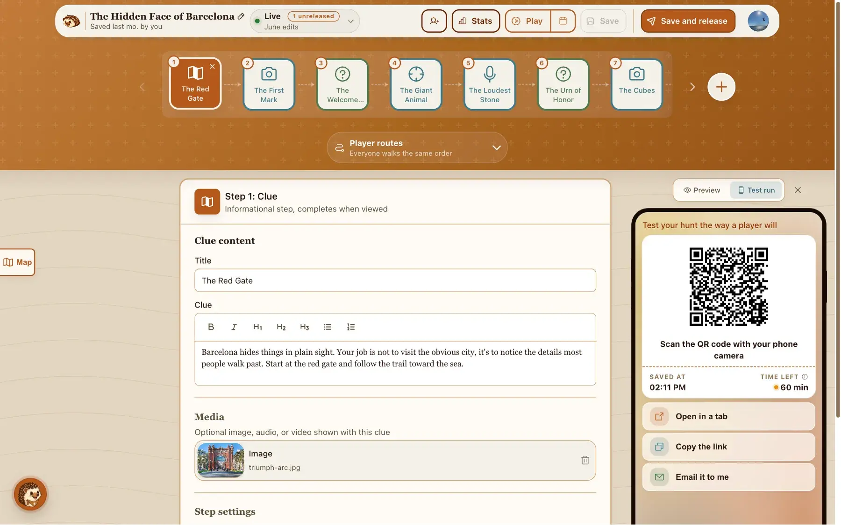
Task: Insert a numbered list in the clue
Action: pos(351,327)
